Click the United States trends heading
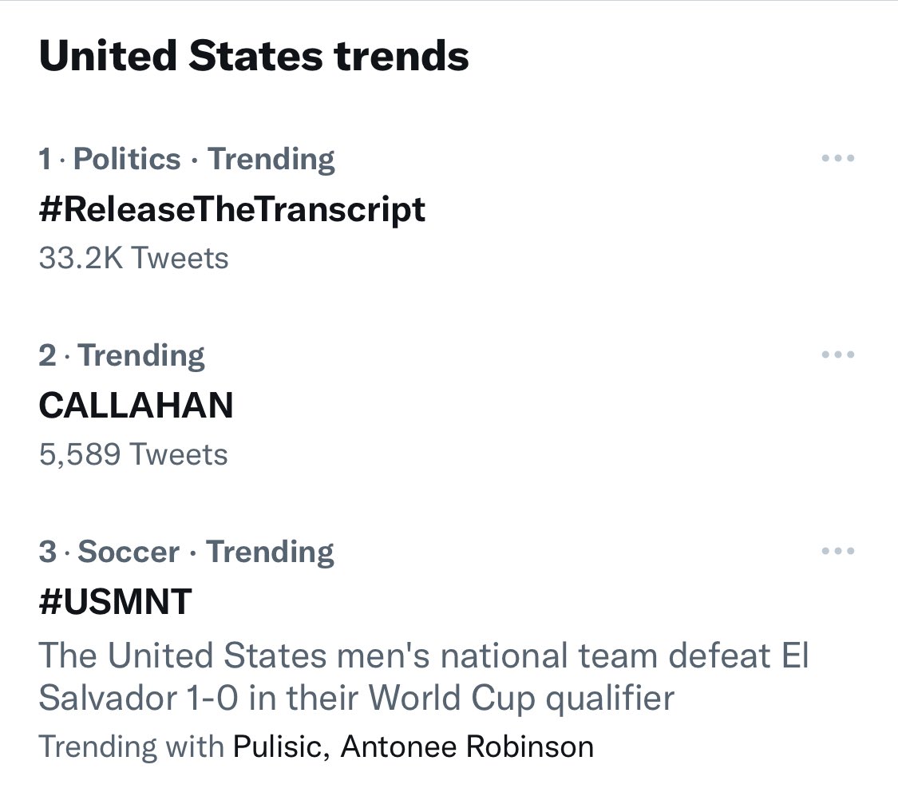The image size is (898, 808). pos(254,57)
